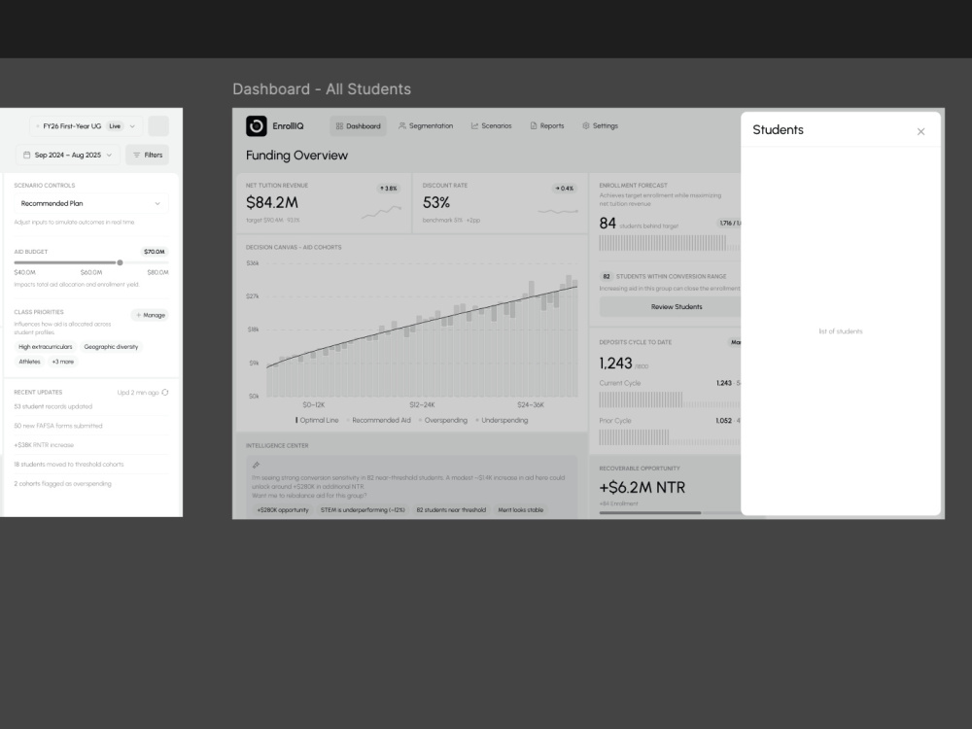This screenshot has height=729, width=972.
Task: Click 2 cohorts flagged as overspending
Action: point(62,483)
